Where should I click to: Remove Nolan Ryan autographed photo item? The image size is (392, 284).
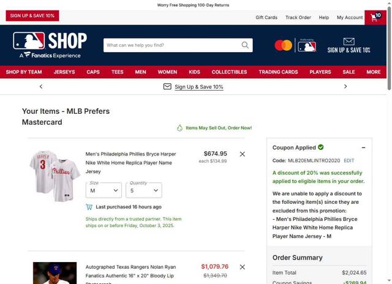coord(243,267)
